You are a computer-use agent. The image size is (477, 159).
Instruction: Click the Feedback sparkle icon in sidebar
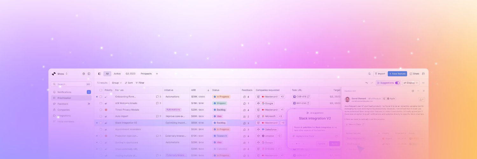click(x=89, y=104)
